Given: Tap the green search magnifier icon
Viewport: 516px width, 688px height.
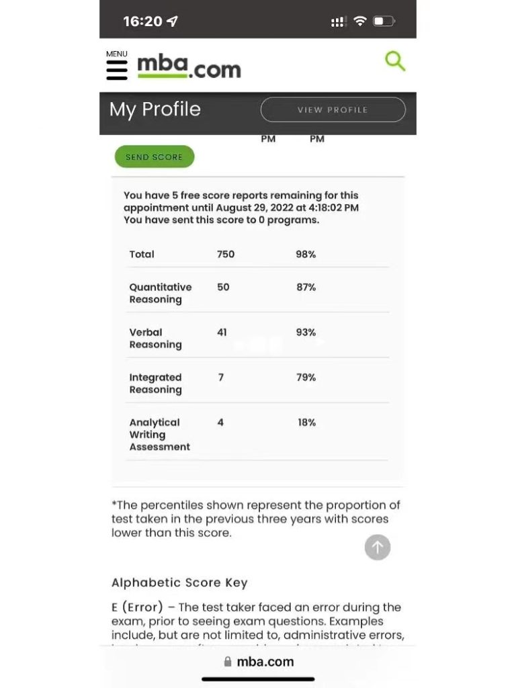Looking at the screenshot, I should 395,61.
